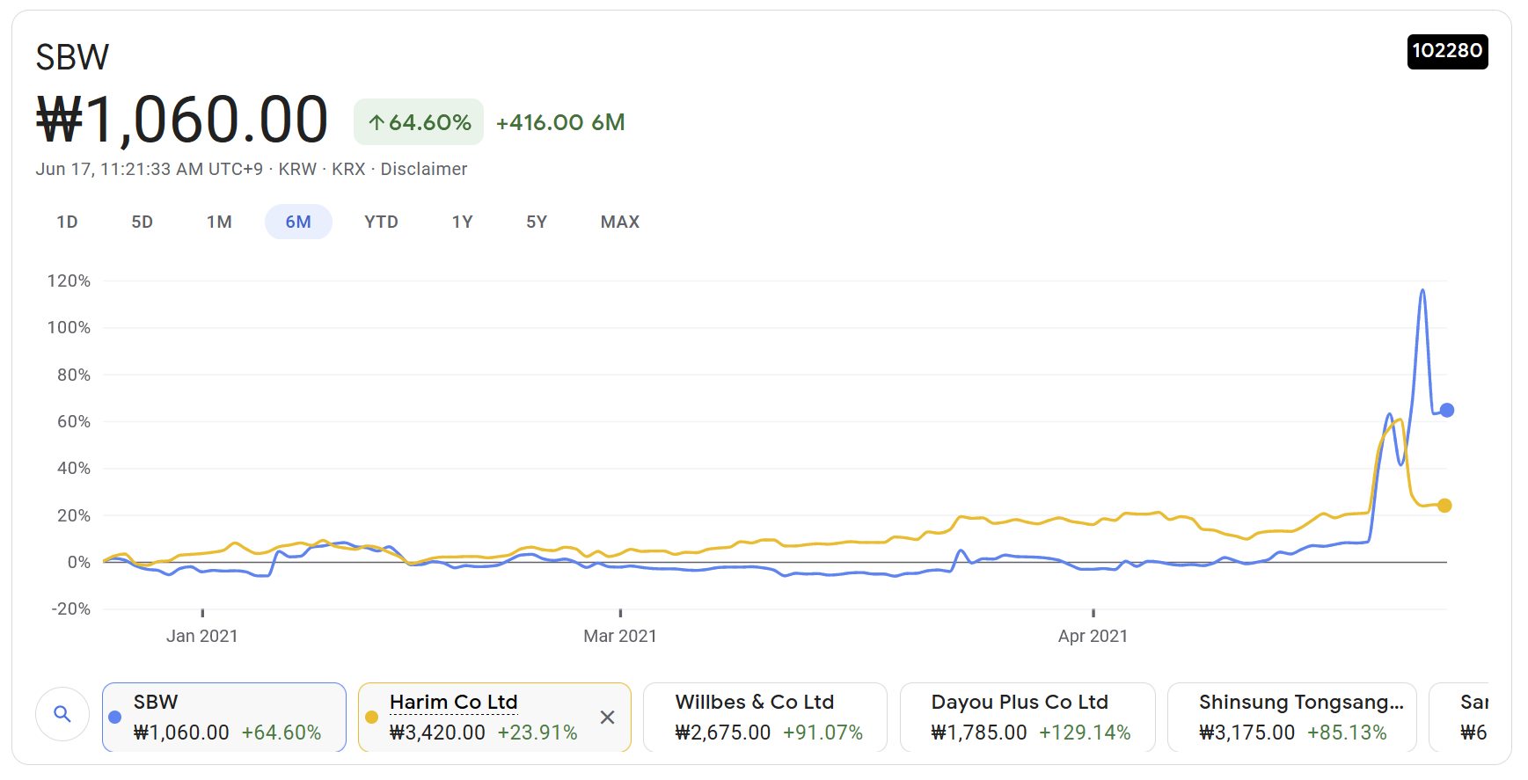
Task: Click the 102280 ticker badge
Action: 1446,51
